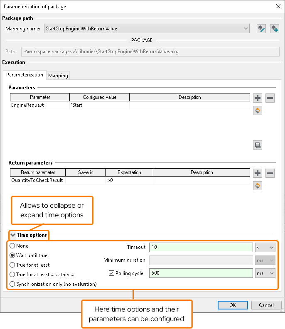Click the Timeout input field
This screenshot has width=285, height=329.
point(201,248)
